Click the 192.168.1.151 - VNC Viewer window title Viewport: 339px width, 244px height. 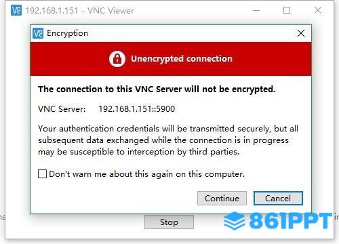pos(79,11)
